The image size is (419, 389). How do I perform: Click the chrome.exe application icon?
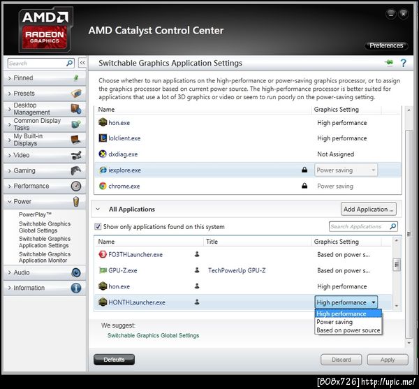pos(103,186)
